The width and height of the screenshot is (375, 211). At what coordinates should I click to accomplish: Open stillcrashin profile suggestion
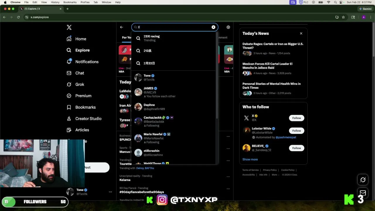pos(173,153)
